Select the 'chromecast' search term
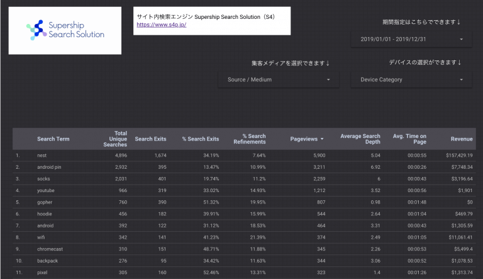483x279 pixels. coord(50,249)
